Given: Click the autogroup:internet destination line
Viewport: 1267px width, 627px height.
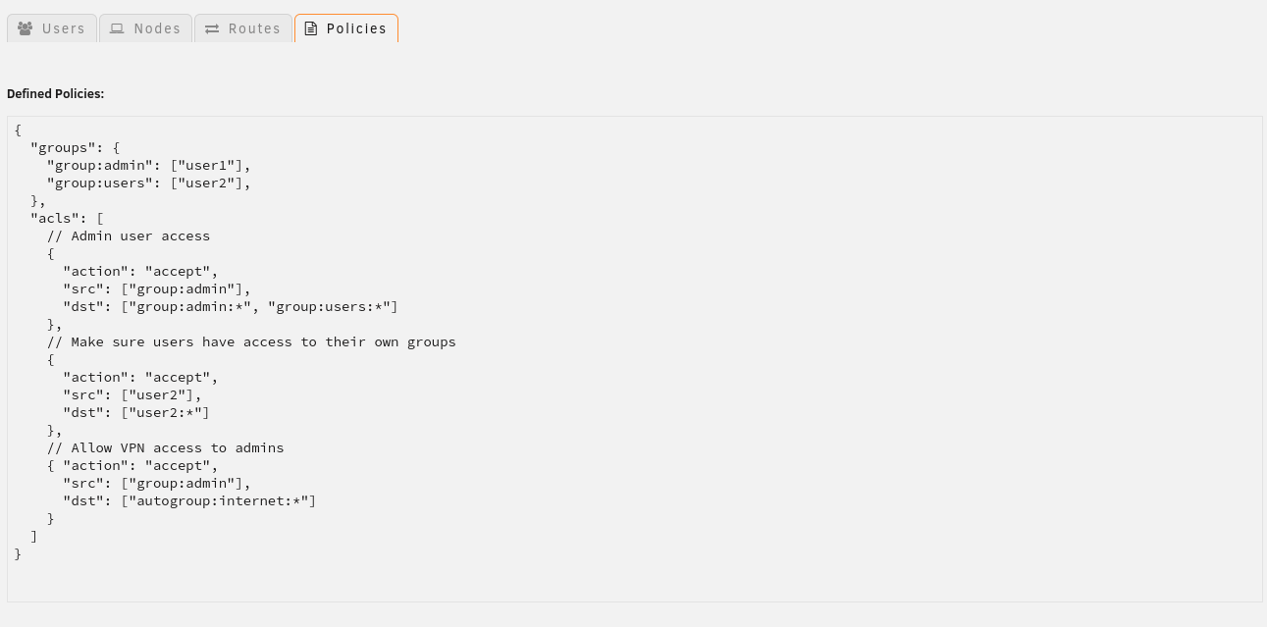Looking at the screenshot, I should tap(189, 501).
